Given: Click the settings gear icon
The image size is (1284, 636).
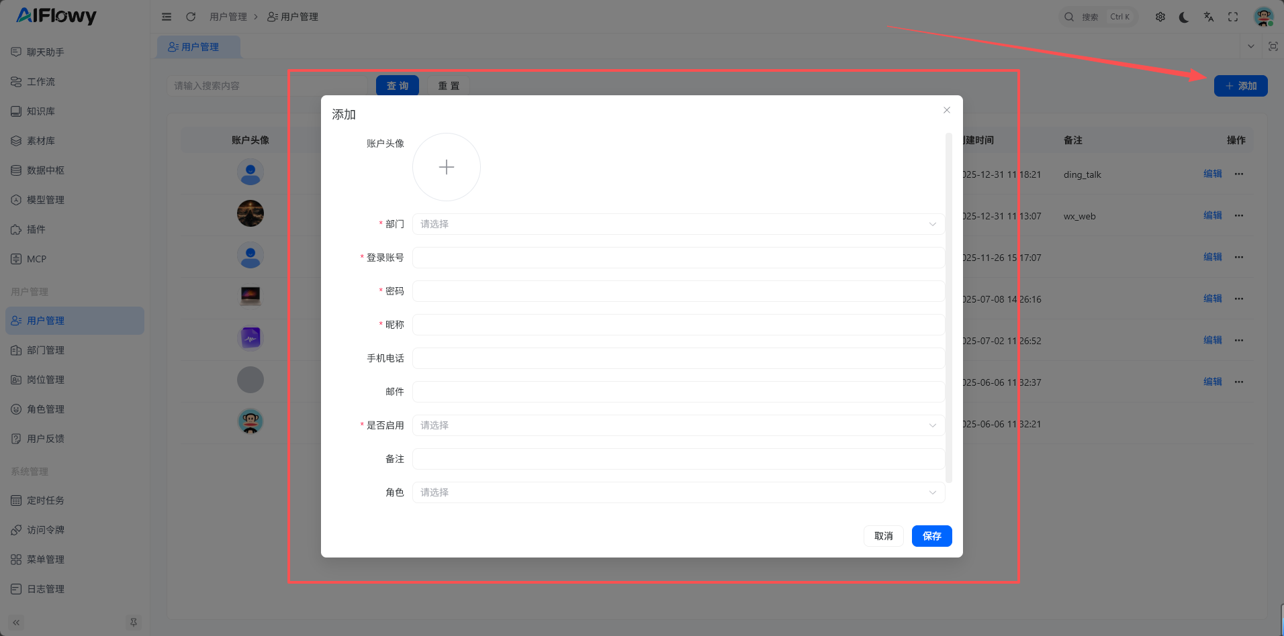Looking at the screenshot, I should [1160, 17].
